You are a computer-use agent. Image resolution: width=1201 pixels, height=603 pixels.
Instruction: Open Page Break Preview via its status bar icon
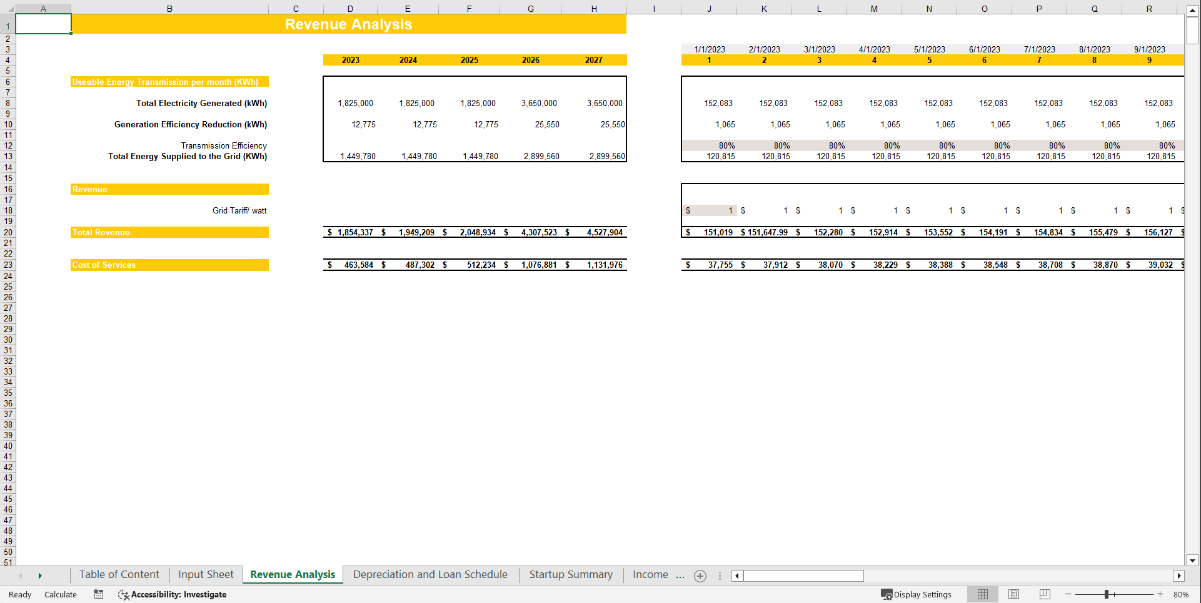pos(1045,594)
